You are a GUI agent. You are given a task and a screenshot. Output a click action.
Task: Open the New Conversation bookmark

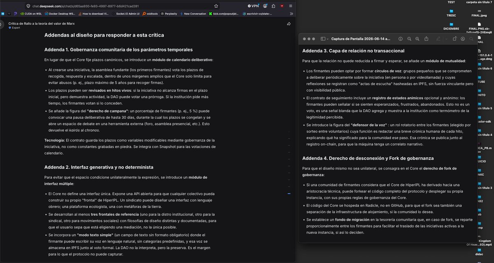coord(193,14)
